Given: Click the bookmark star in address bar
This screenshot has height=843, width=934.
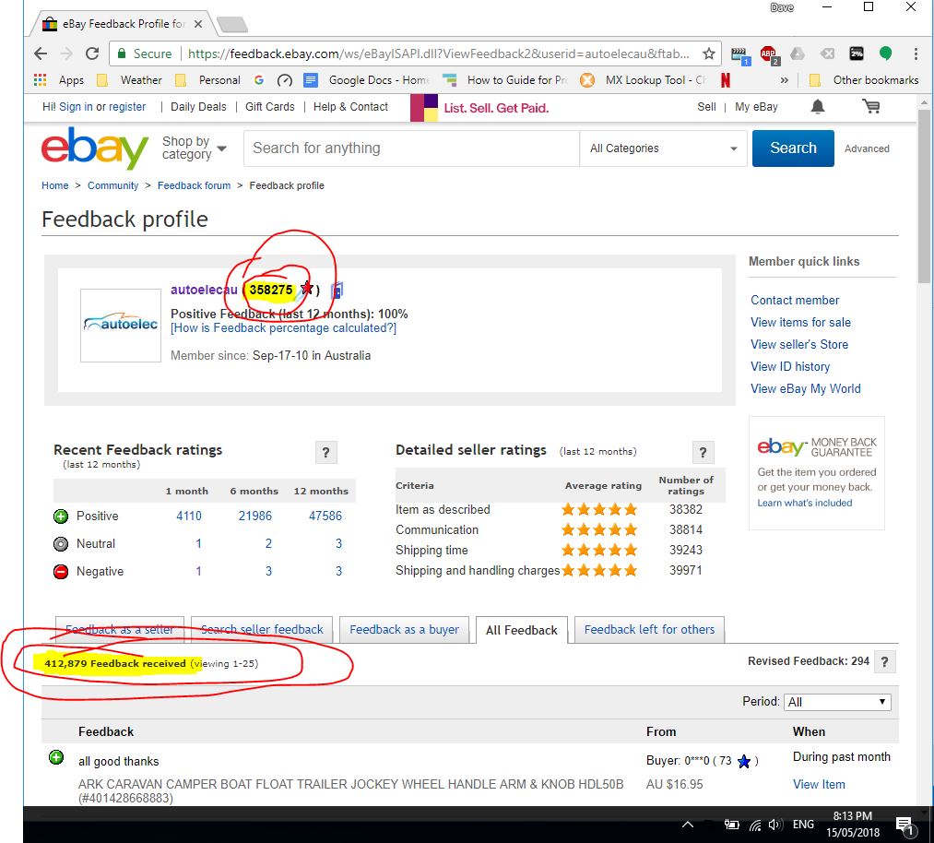Looking at the screenshot, I should [x=708, y=53].
